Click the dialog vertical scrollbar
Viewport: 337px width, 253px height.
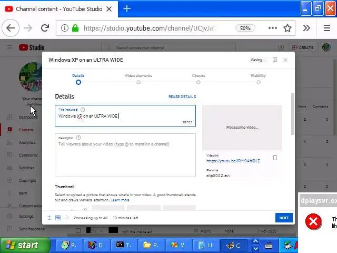pos(293,114)
